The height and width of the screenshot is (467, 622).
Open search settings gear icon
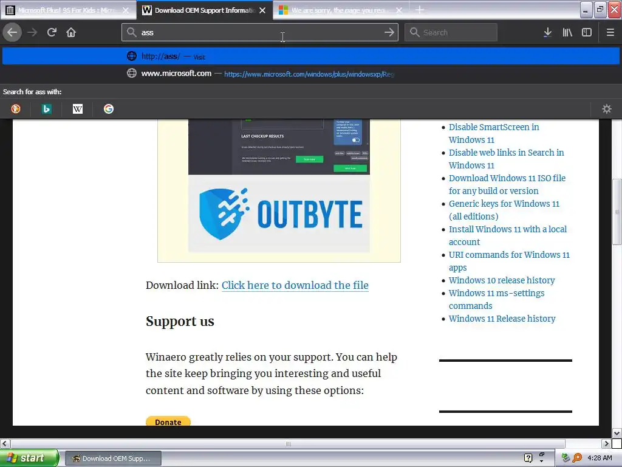click(x=607, y=109)
